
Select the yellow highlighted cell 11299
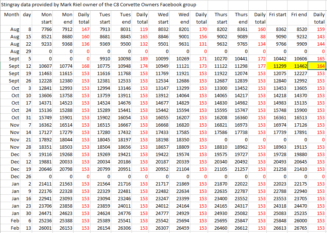coord(278,66)
